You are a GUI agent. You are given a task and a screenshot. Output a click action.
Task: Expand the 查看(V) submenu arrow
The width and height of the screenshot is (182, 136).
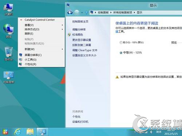click(62, 25)
